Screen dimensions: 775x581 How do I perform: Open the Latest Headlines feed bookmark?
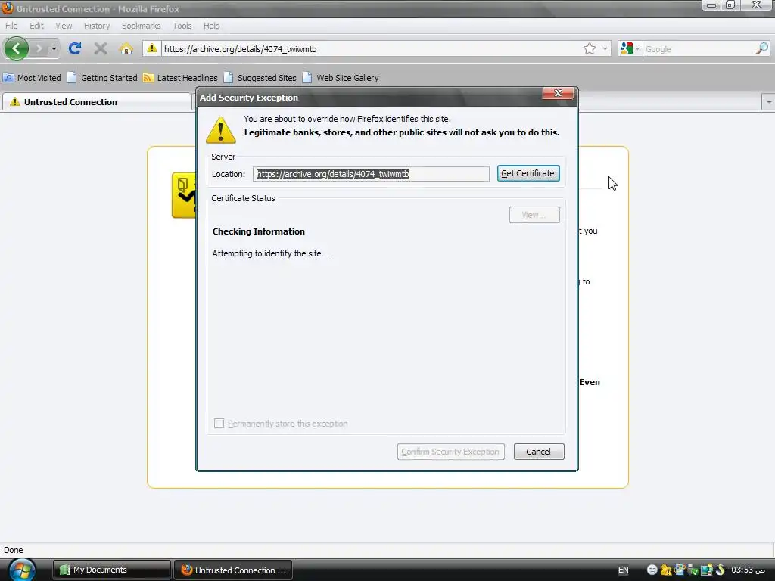pyautogui.click(x=180, y=78)
